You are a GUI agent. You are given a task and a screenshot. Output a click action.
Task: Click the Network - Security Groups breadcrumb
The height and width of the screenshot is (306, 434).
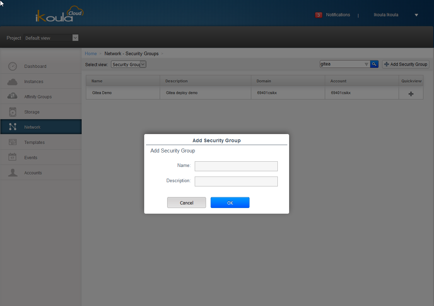131,53
